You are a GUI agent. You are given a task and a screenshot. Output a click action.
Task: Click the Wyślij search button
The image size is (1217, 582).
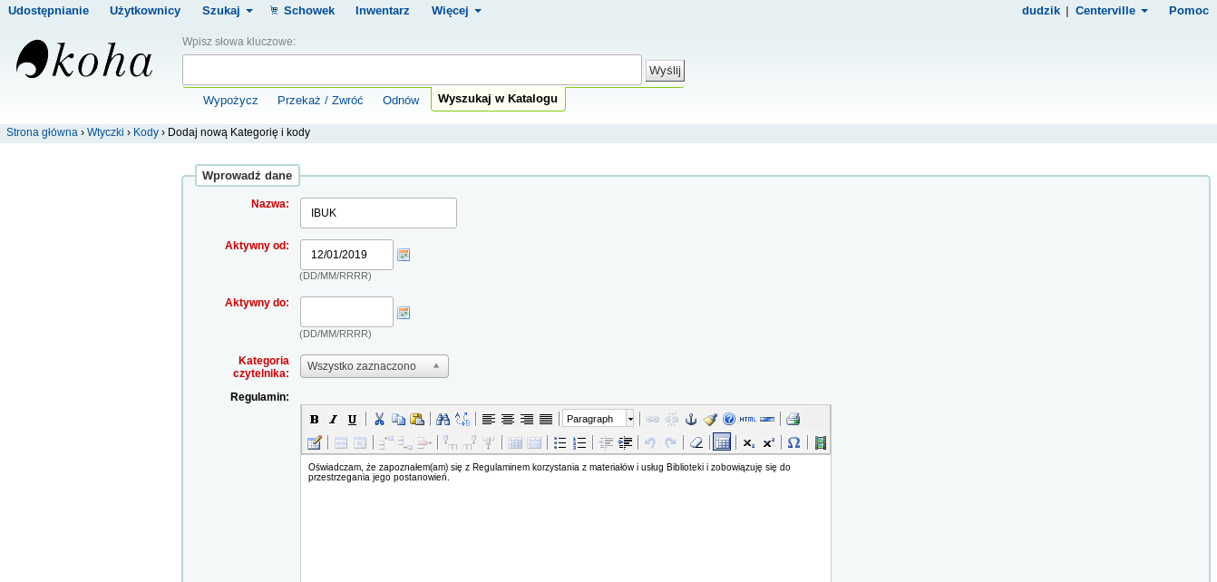click(665, 71)
